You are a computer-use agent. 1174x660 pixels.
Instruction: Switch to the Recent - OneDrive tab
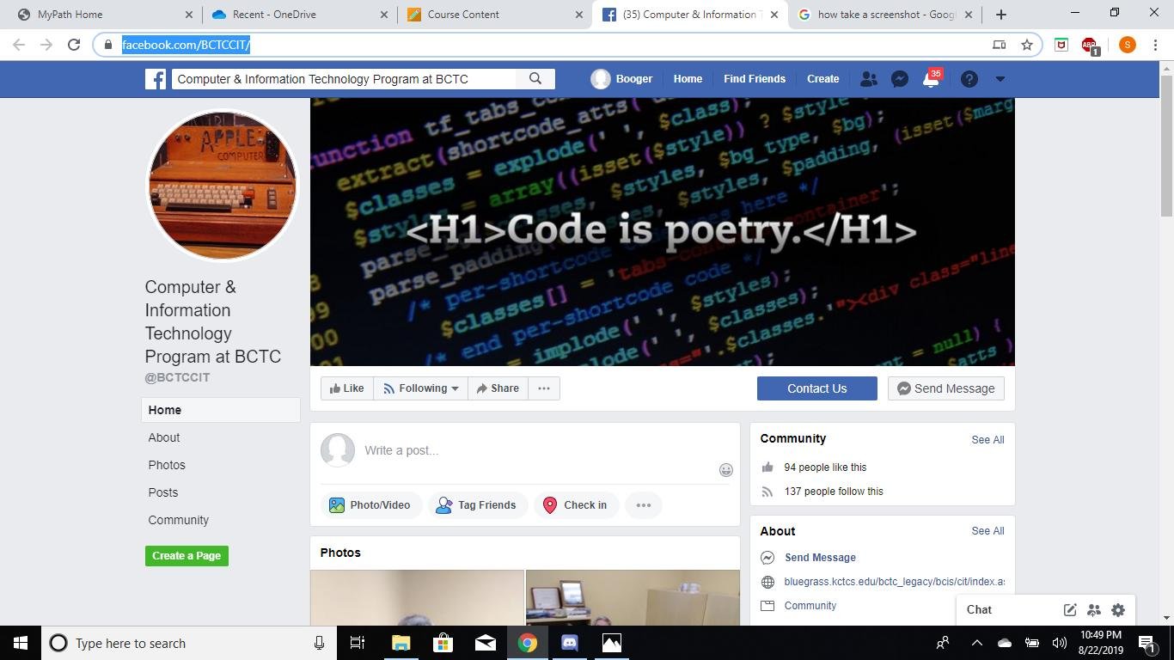click(299, 15)
